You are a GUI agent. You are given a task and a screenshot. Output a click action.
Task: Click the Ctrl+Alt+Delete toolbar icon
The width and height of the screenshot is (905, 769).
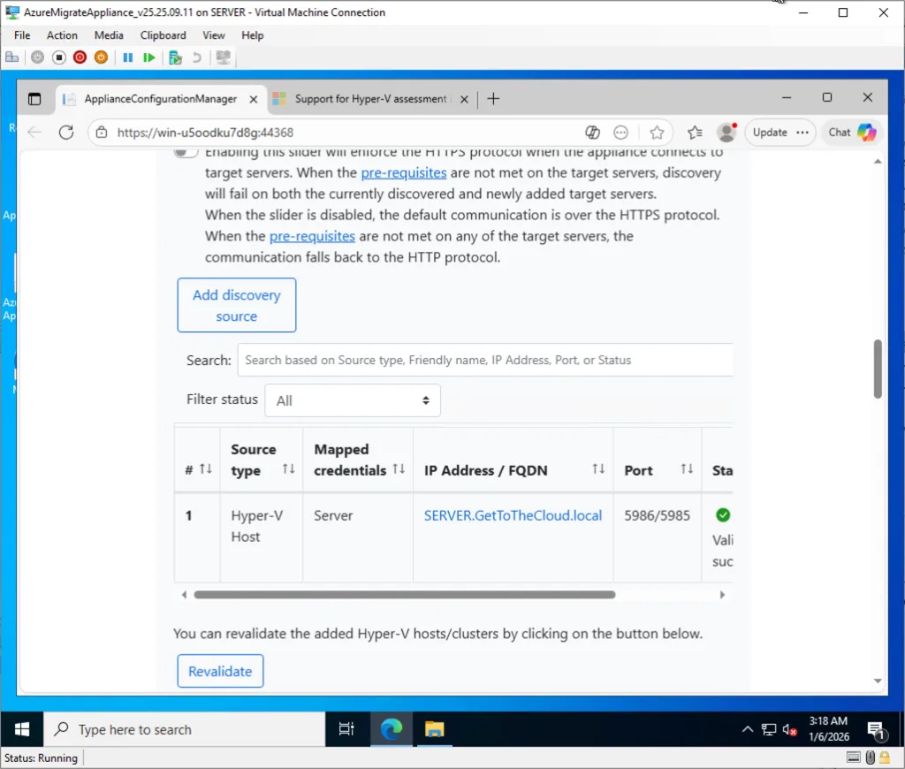[x=12, y=57]
